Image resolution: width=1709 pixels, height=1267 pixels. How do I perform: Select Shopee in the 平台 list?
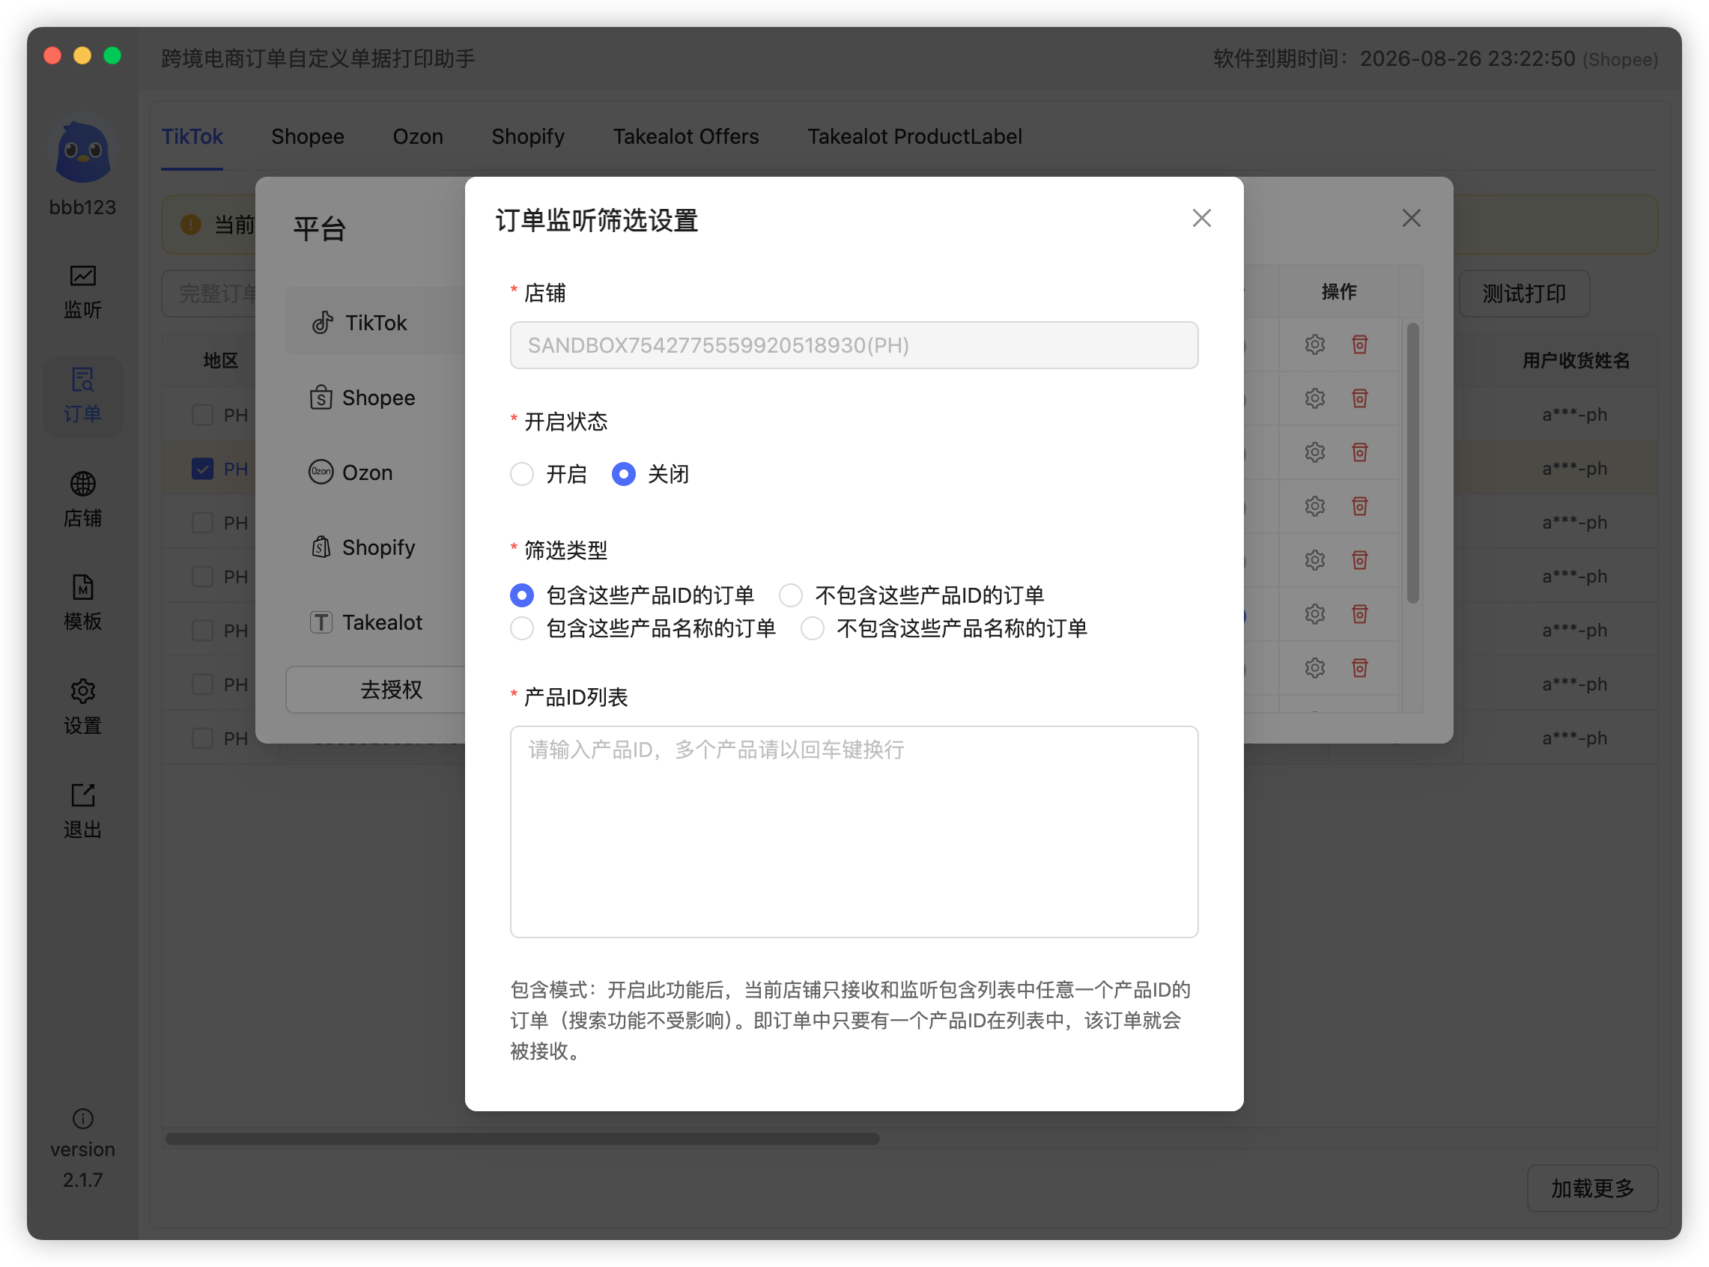pos(362,398)
